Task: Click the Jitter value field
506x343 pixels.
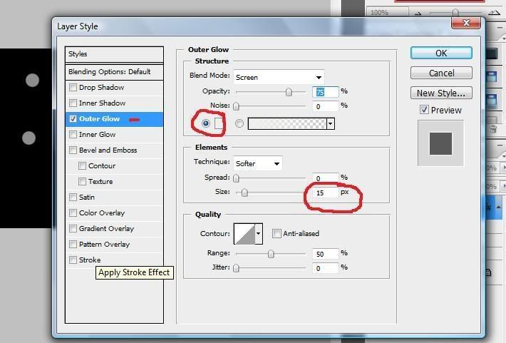Action: tap(325, 268)
